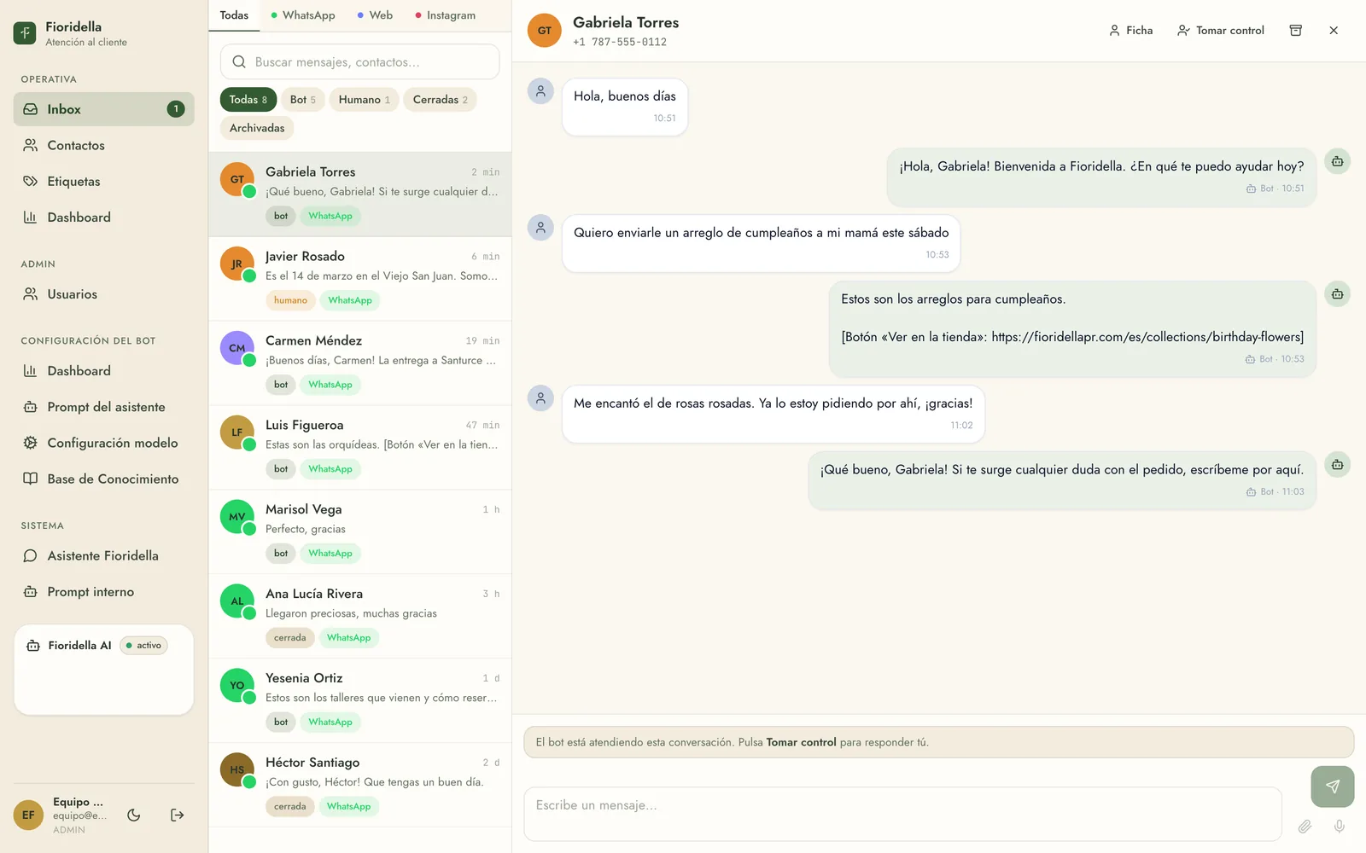Screen dimensions: 1366x853
Task: Show Archivadas conversations
Action: 257,128
